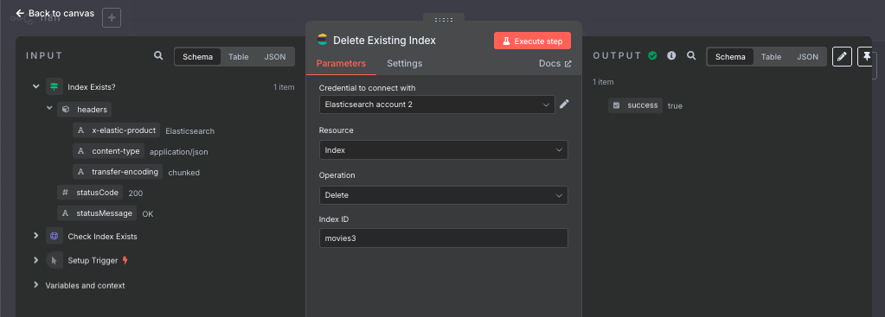
Task: Go back to canvas
Action: coord(55,13)
